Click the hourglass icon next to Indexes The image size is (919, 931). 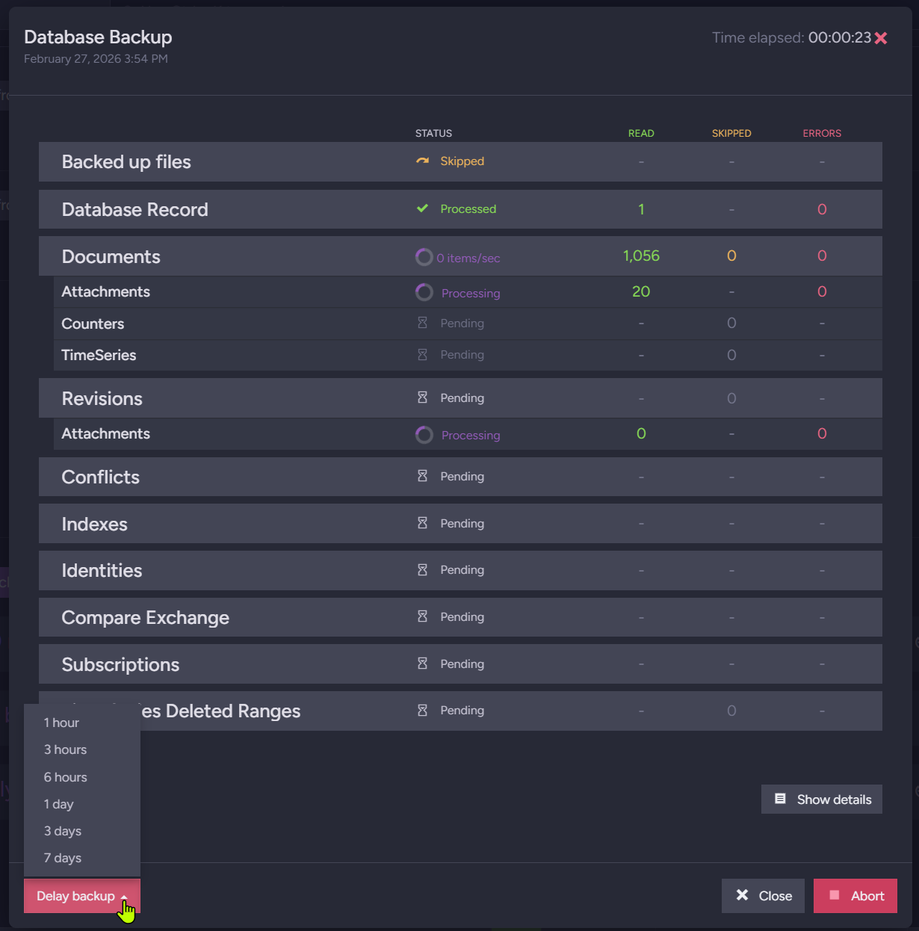[424, 523]
